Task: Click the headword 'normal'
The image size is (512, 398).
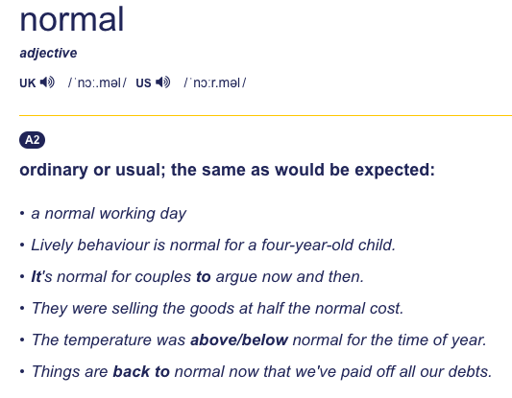Action: [x=72, y=20]
